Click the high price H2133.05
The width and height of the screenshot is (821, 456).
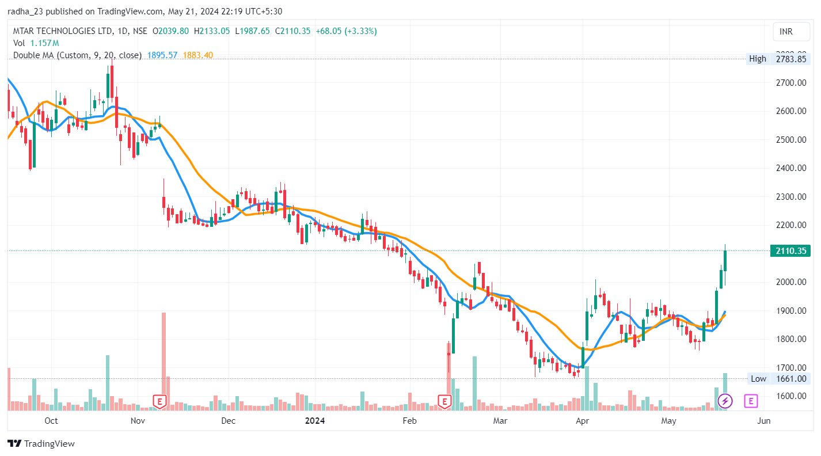pyautogui.click(x=212, y=31)
